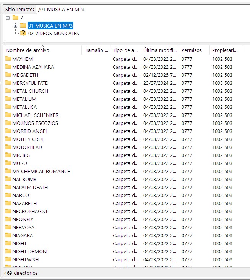Click the MEGADETH folder icon

pyautogui.click(x=8, y=75)
